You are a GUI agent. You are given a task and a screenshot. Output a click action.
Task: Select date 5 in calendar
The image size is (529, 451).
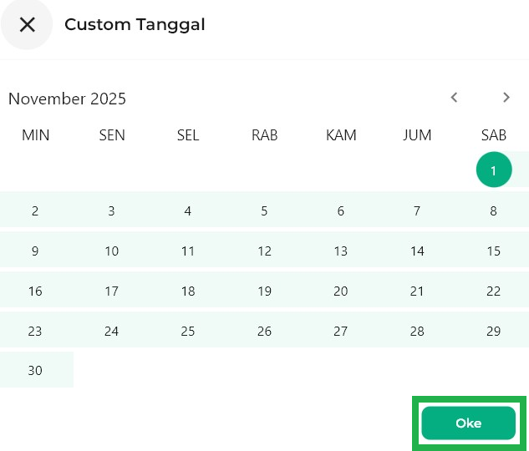[264, 210]
